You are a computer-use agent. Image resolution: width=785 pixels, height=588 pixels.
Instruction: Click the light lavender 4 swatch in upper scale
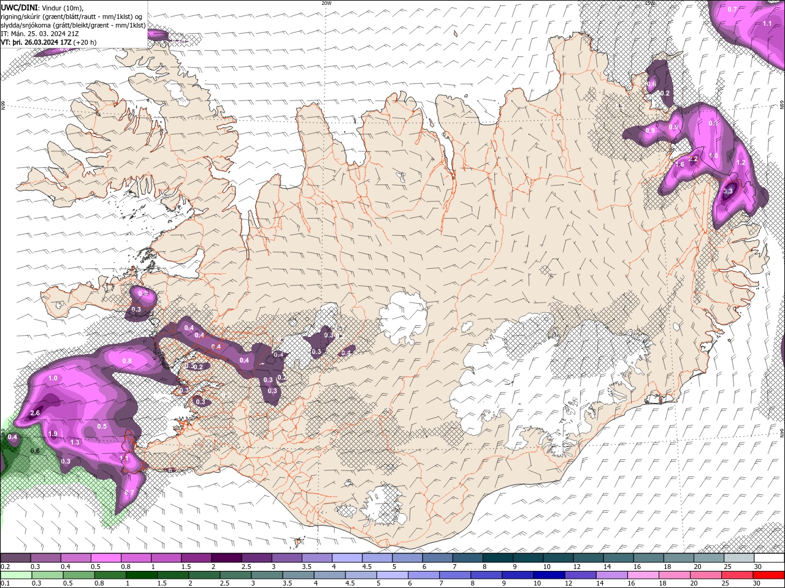[347, 558]
